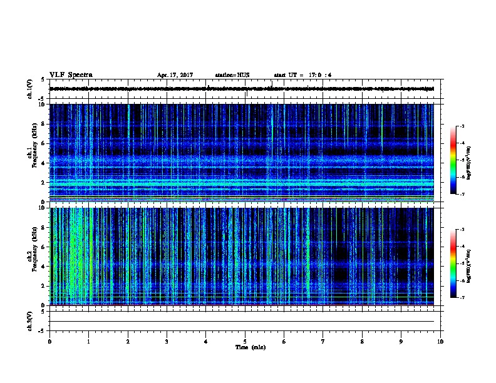This screenshot has width=496, height=383.
Task: Click the ch.1 PSD color scale bar
Action: coord(453,160)
